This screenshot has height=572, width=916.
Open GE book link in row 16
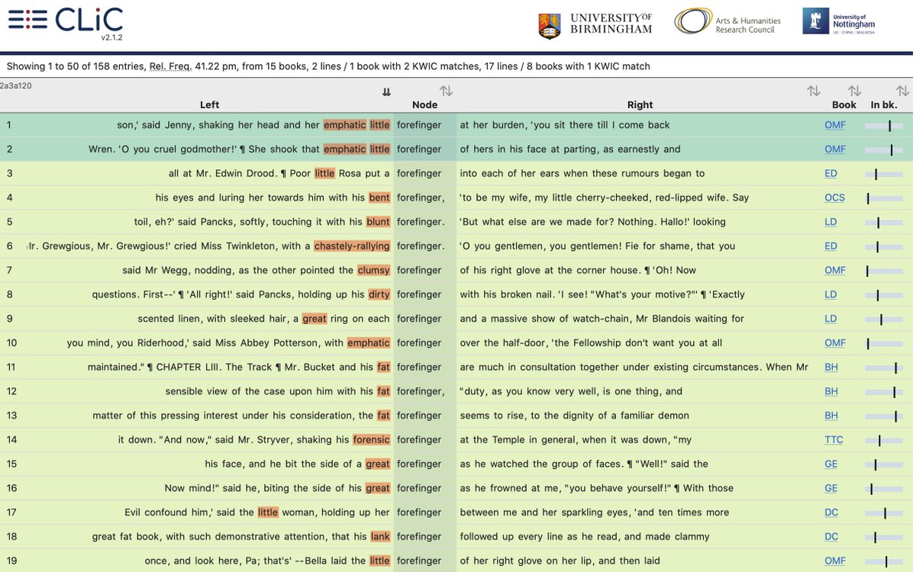tap(831, 488)
